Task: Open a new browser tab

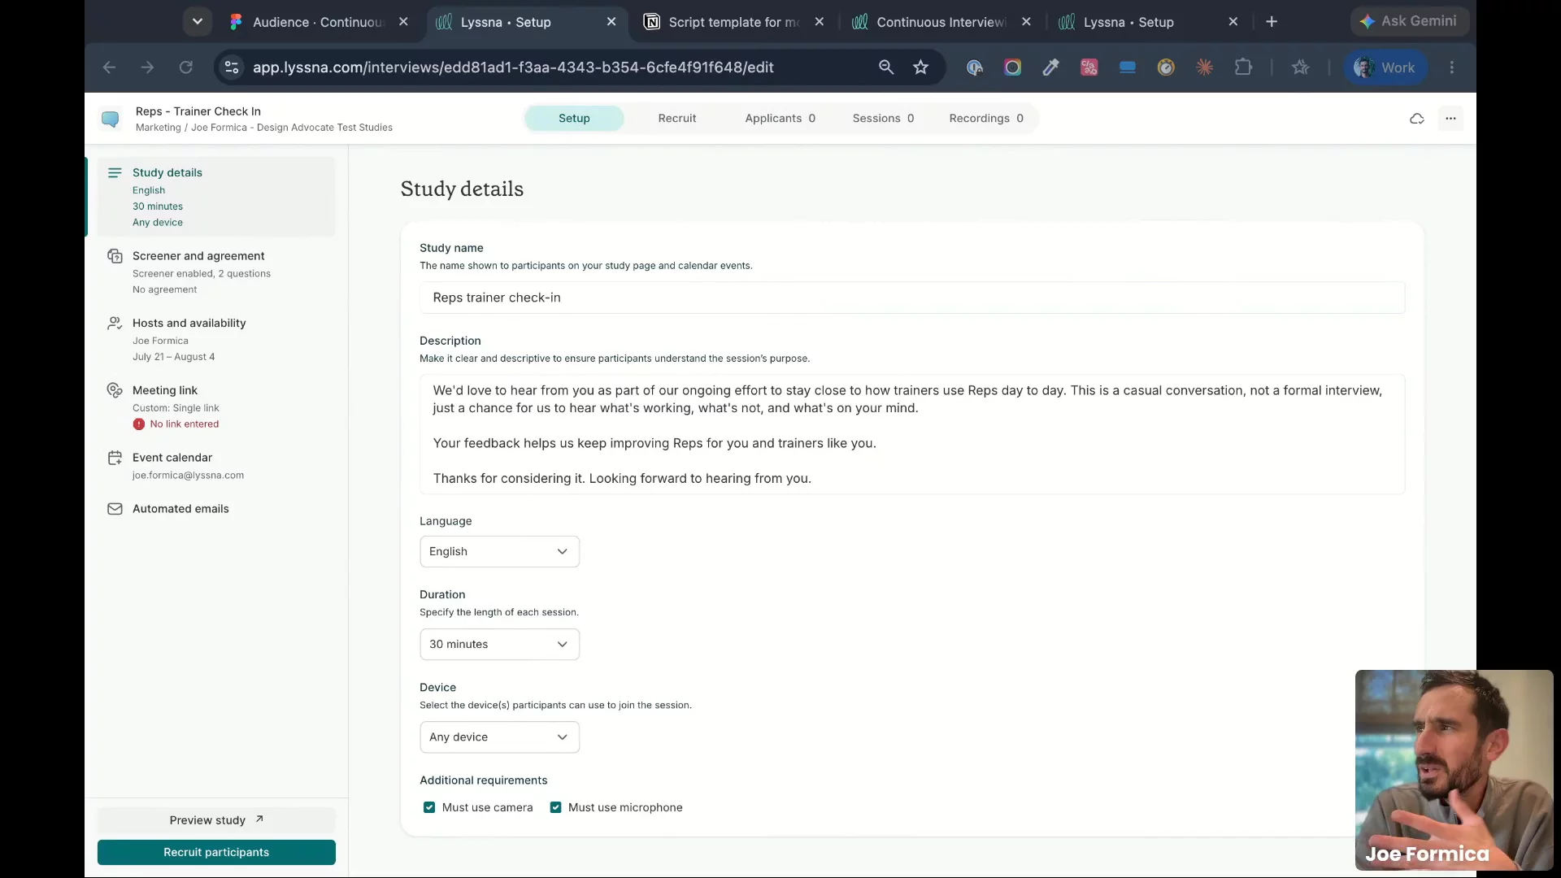Action: 1272,22
